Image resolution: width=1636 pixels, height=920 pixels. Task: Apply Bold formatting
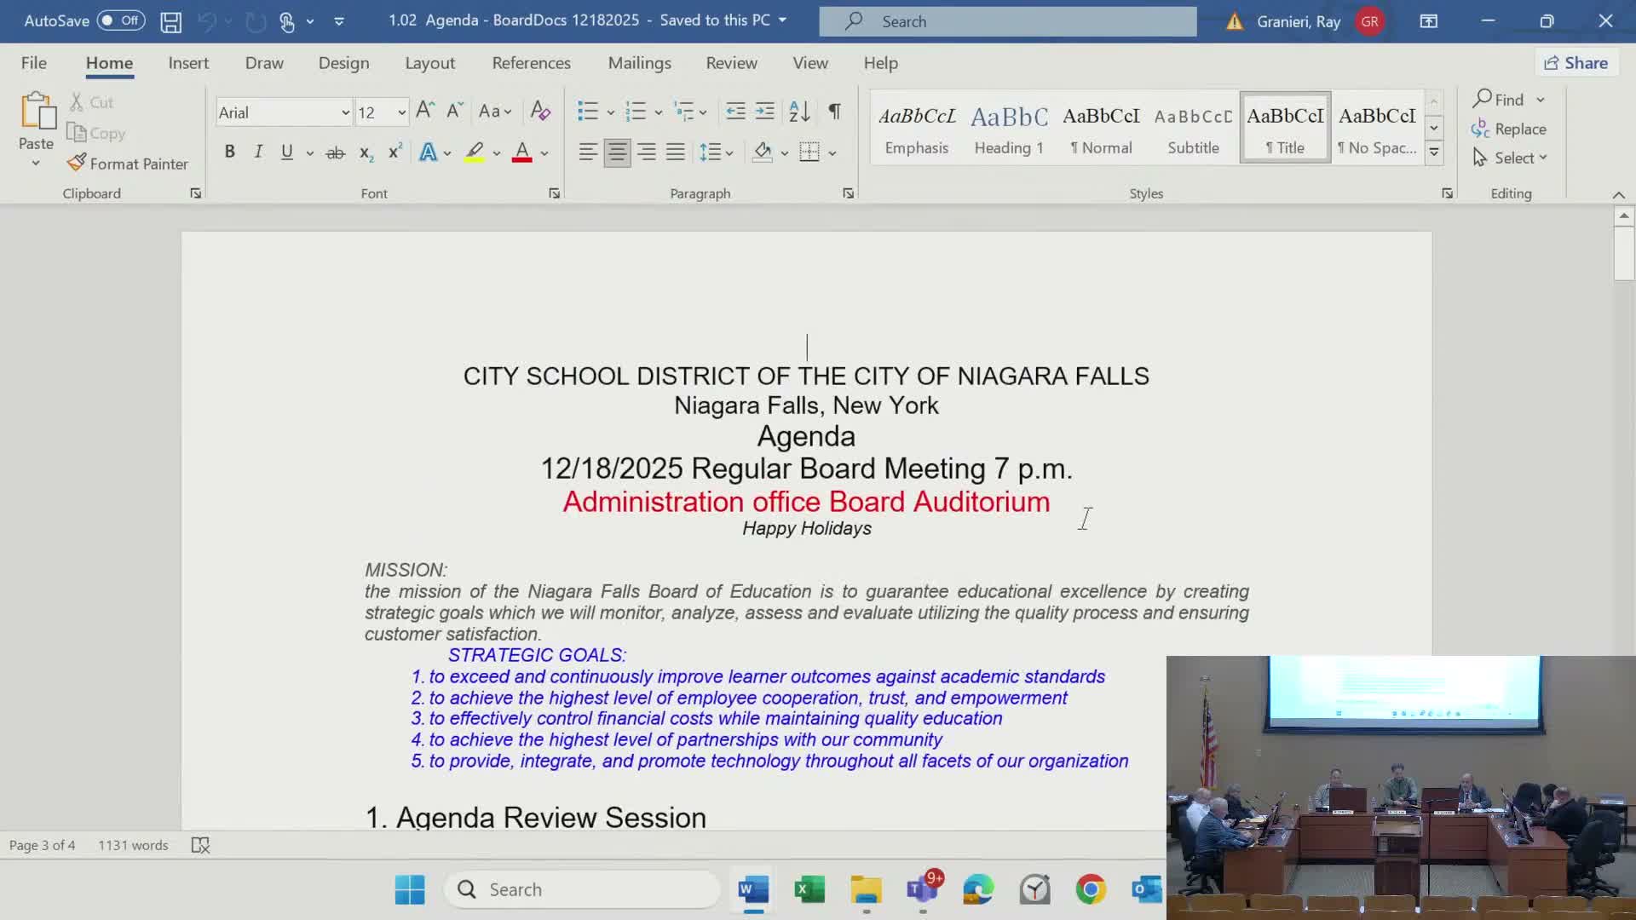(229, 152)
